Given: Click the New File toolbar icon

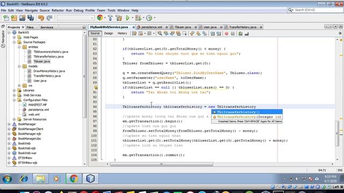Looking at the screenshot, I should [6, 18].
